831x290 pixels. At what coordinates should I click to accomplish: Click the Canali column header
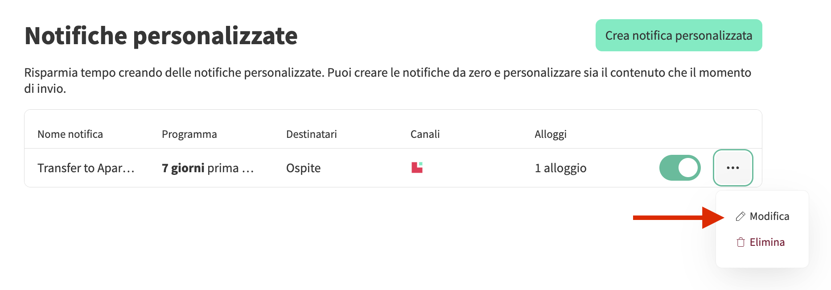click(425, 134)
